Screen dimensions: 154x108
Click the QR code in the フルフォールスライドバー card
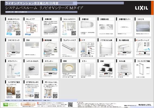pos(74,33)
